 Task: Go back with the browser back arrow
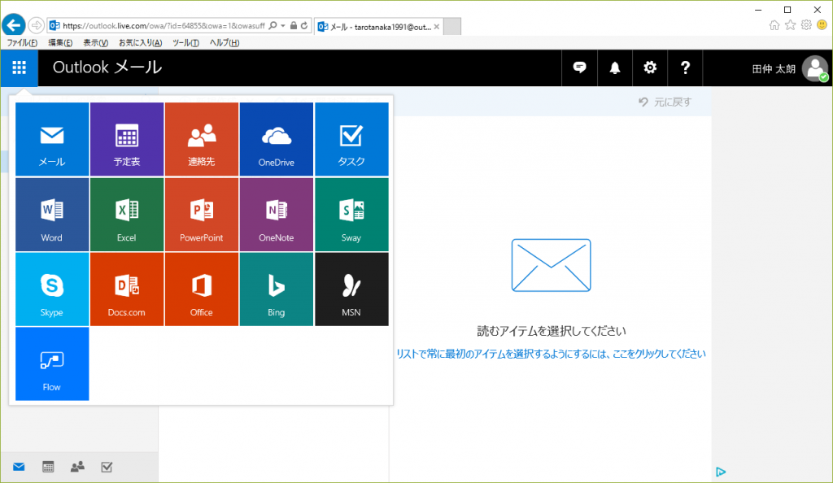tap(14, 25)
